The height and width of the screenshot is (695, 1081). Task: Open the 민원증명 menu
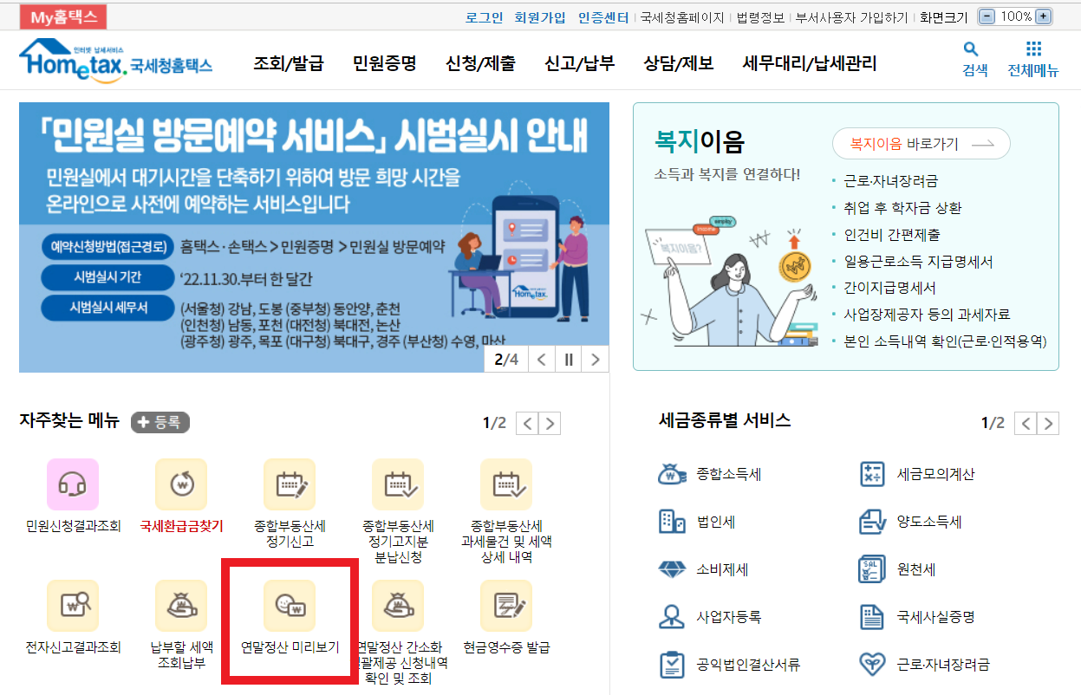tap(385, 63)
